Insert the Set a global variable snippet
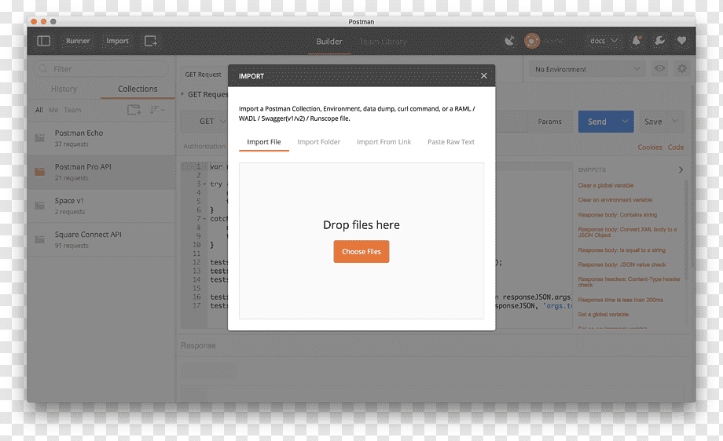 pos(603,315)
